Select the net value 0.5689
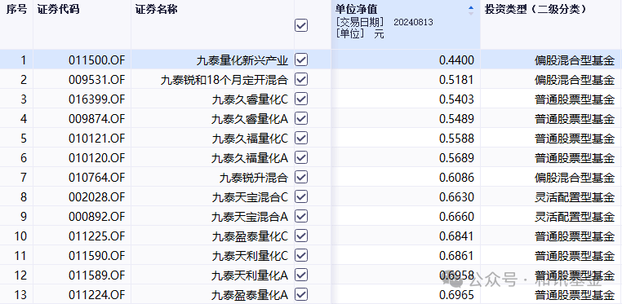 [x=456, y=158]
